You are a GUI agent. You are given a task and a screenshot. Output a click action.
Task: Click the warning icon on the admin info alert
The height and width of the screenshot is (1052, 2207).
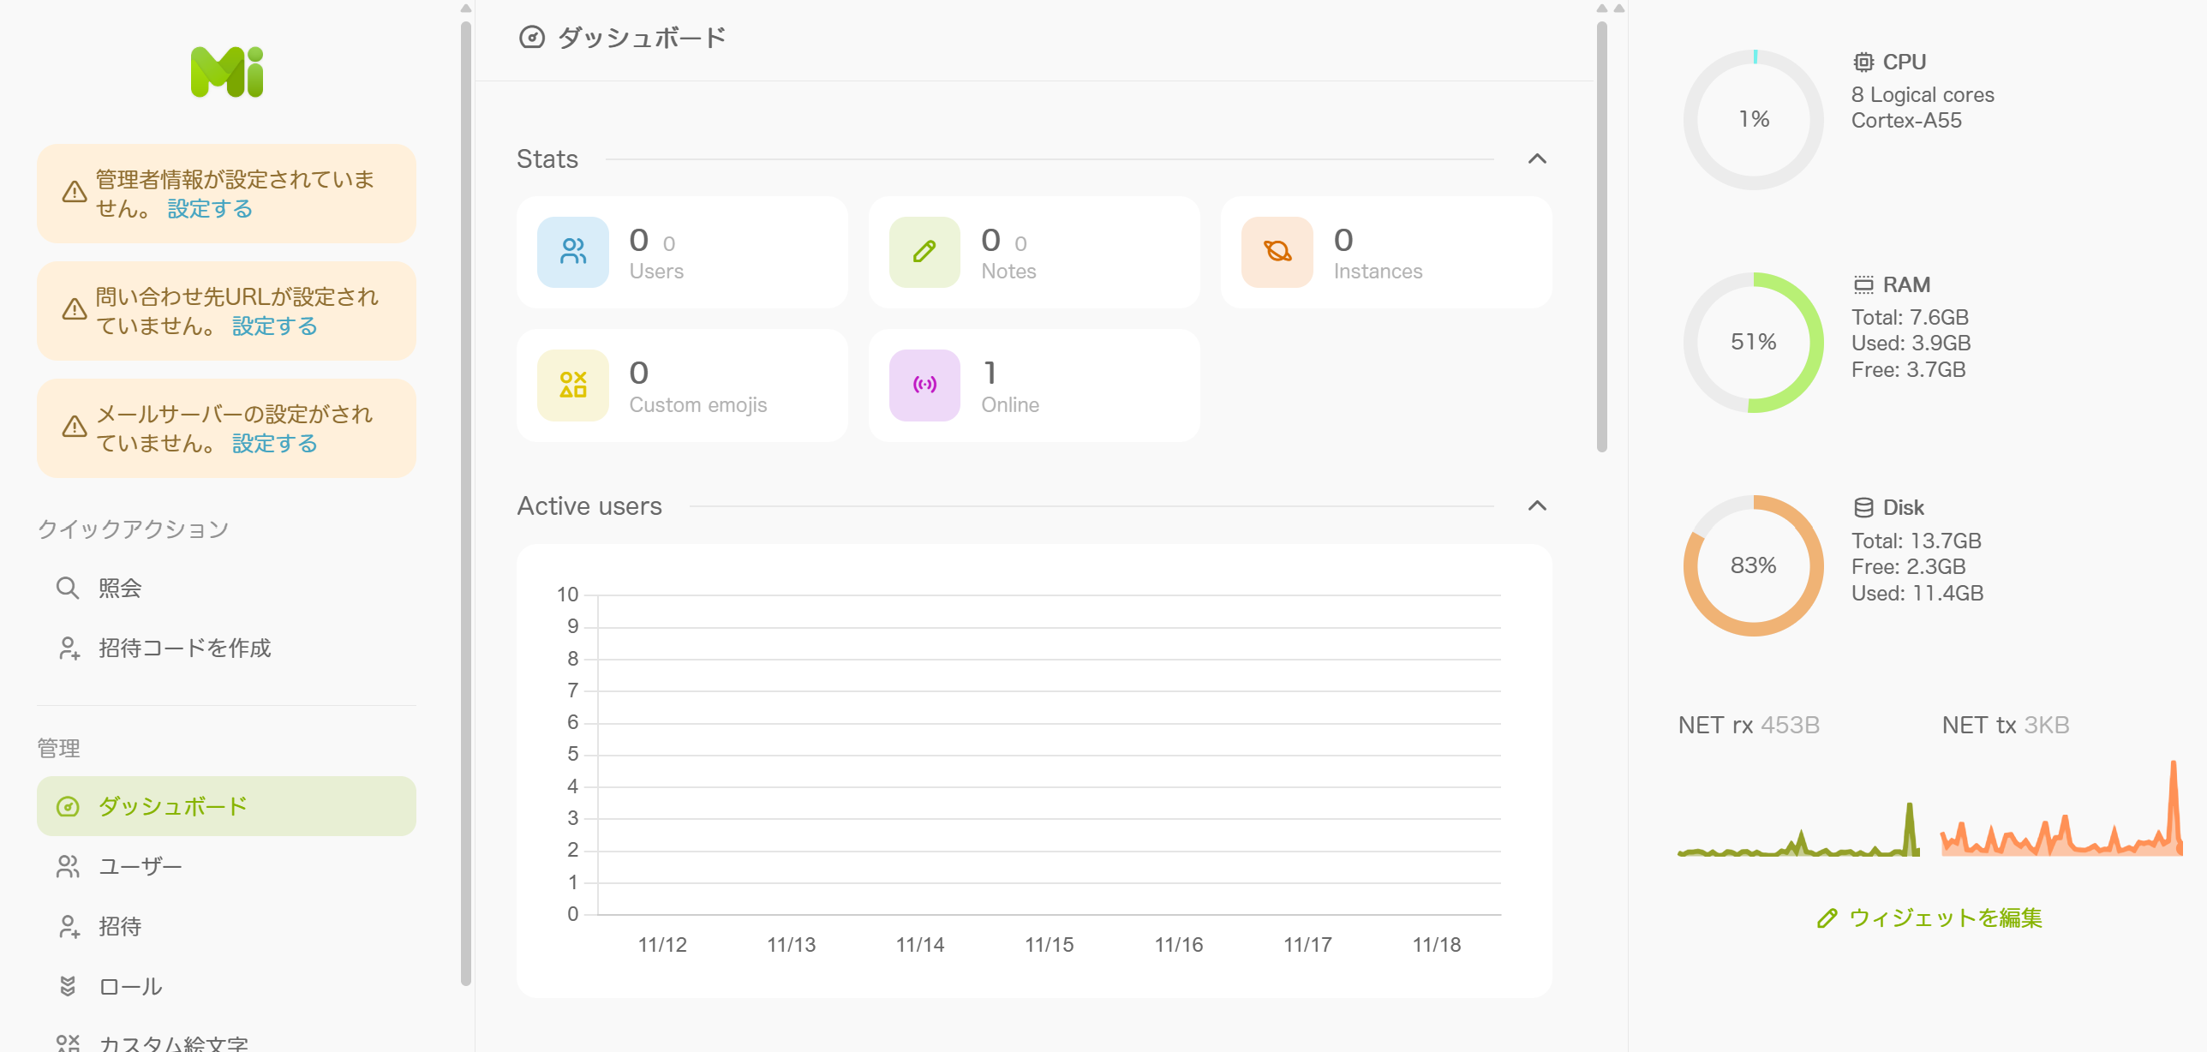pyautogui.click(x=75, y=192)
